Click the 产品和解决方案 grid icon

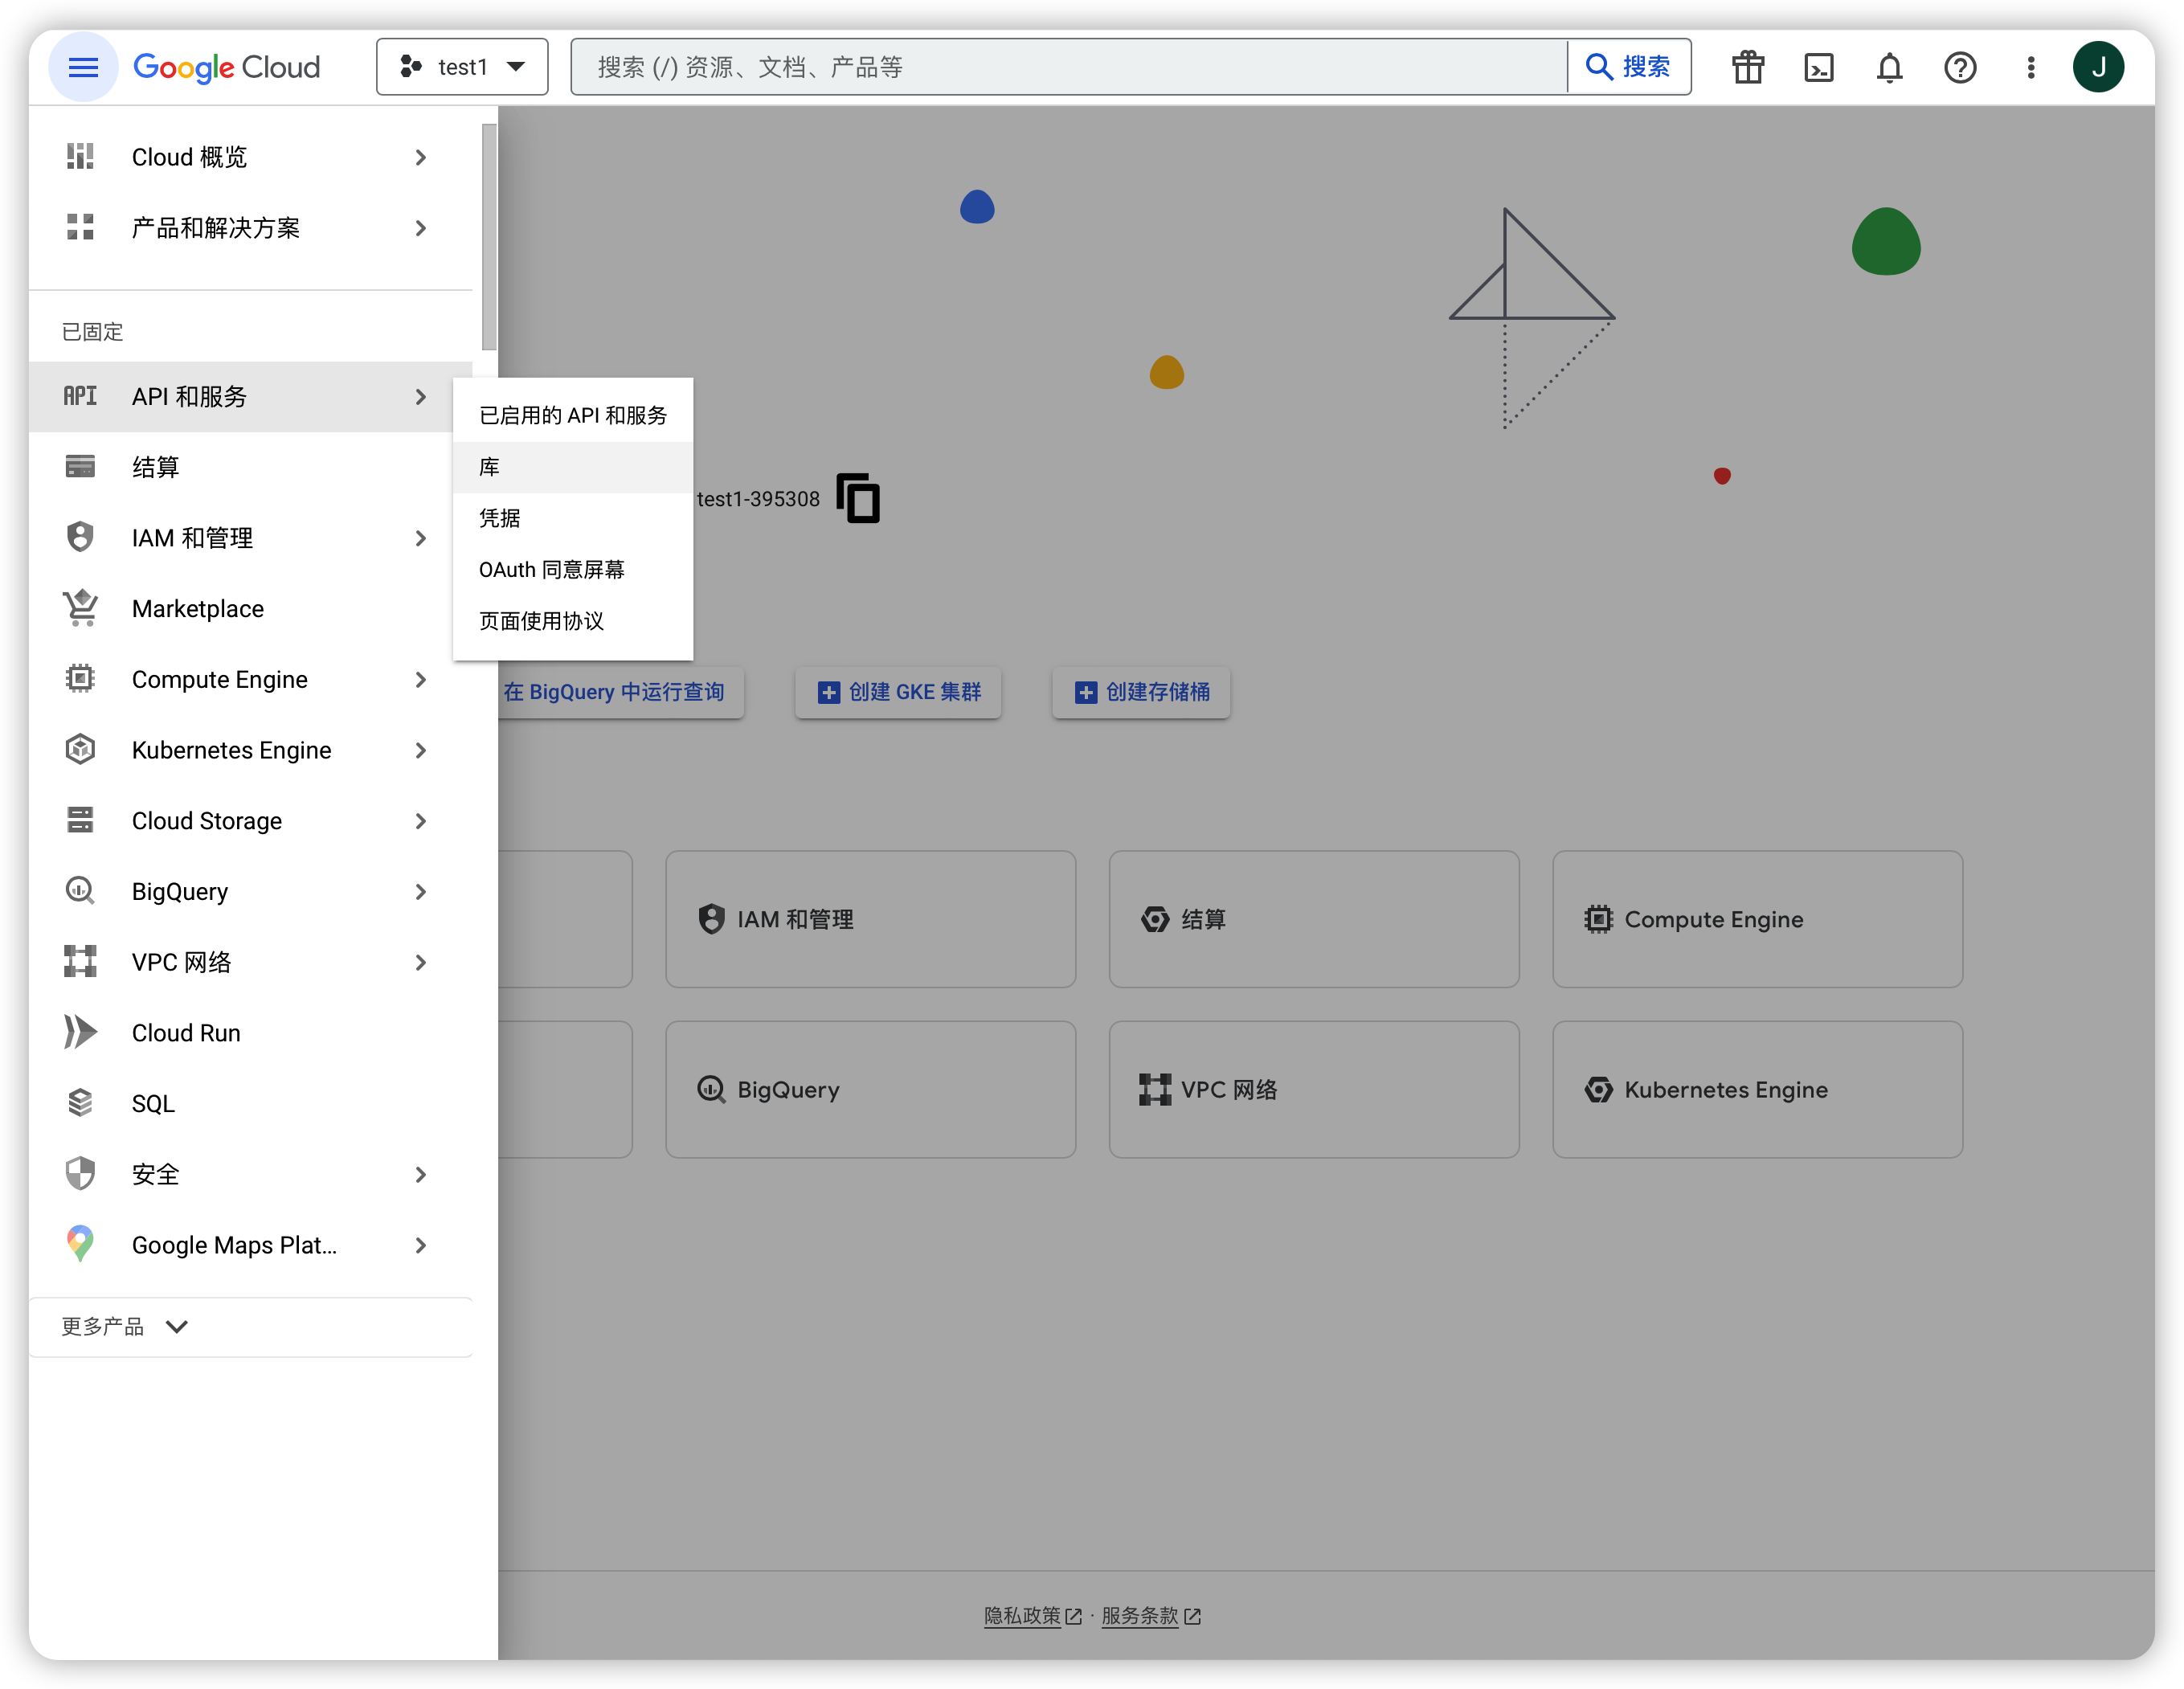(x=80, y=227)
